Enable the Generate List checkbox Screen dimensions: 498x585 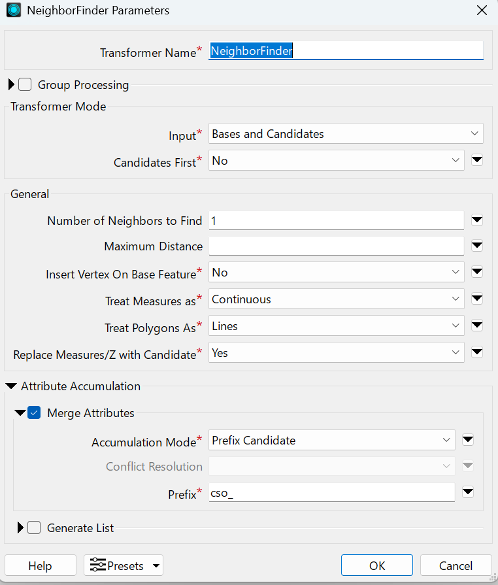point(34,527)
